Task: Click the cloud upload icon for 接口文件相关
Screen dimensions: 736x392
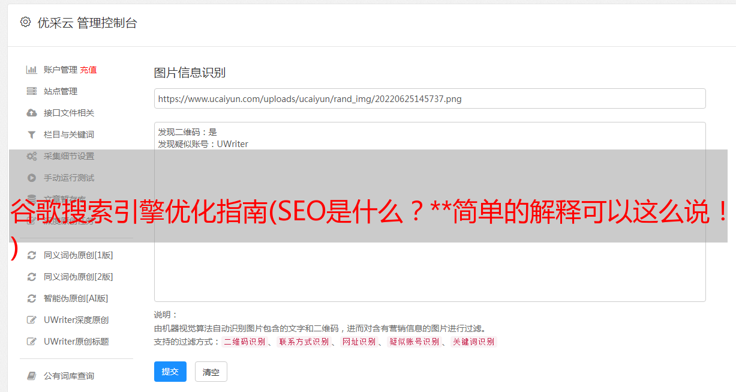Action: click(32, 113)
